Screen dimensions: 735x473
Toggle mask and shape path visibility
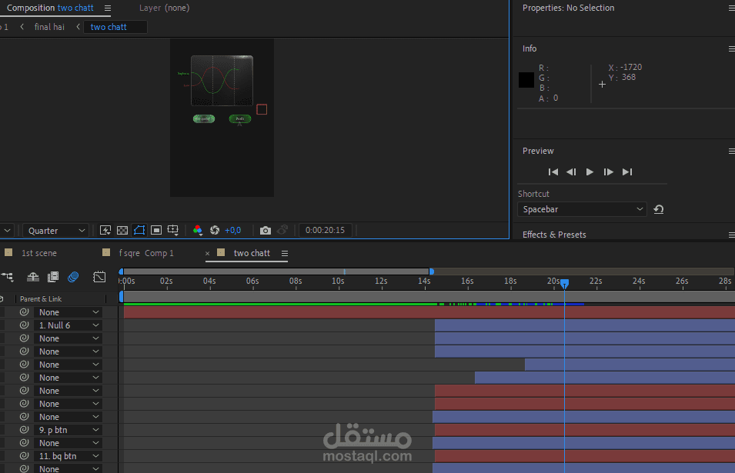point(139,230)
